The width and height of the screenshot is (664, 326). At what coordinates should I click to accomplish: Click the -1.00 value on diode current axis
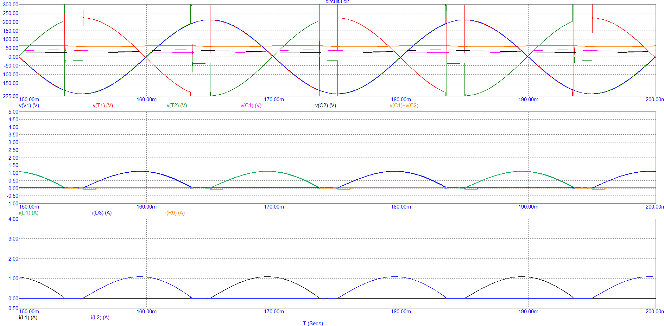pos(13,204)
